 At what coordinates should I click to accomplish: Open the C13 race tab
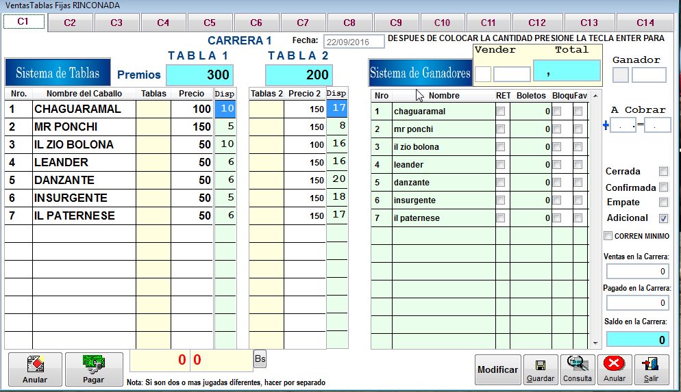click(589, 23)
